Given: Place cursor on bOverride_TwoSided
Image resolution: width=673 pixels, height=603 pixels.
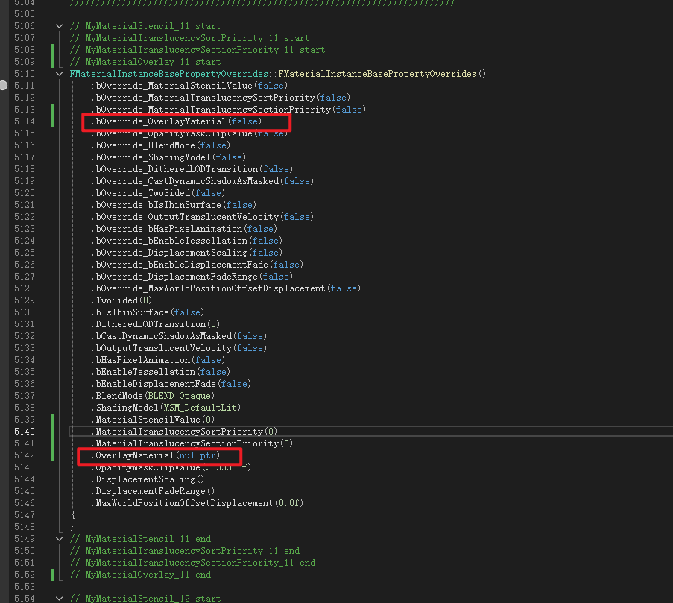Looking at the screenshot, I should tap(142, 193).
